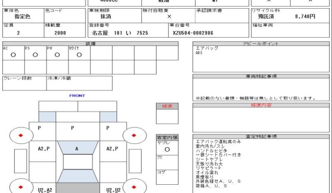Click the red 修復内容 section header
Screen dimensions: 332x193
261,105
